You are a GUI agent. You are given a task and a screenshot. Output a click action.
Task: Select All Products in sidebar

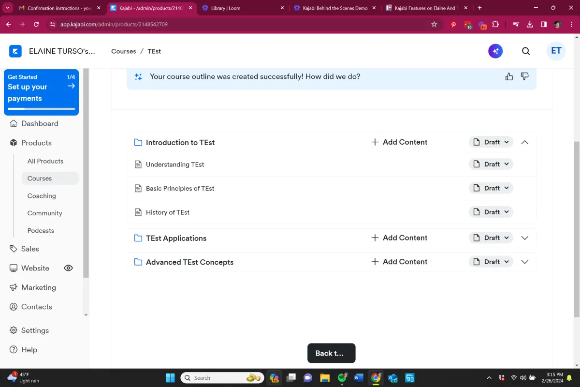point(45,161)
